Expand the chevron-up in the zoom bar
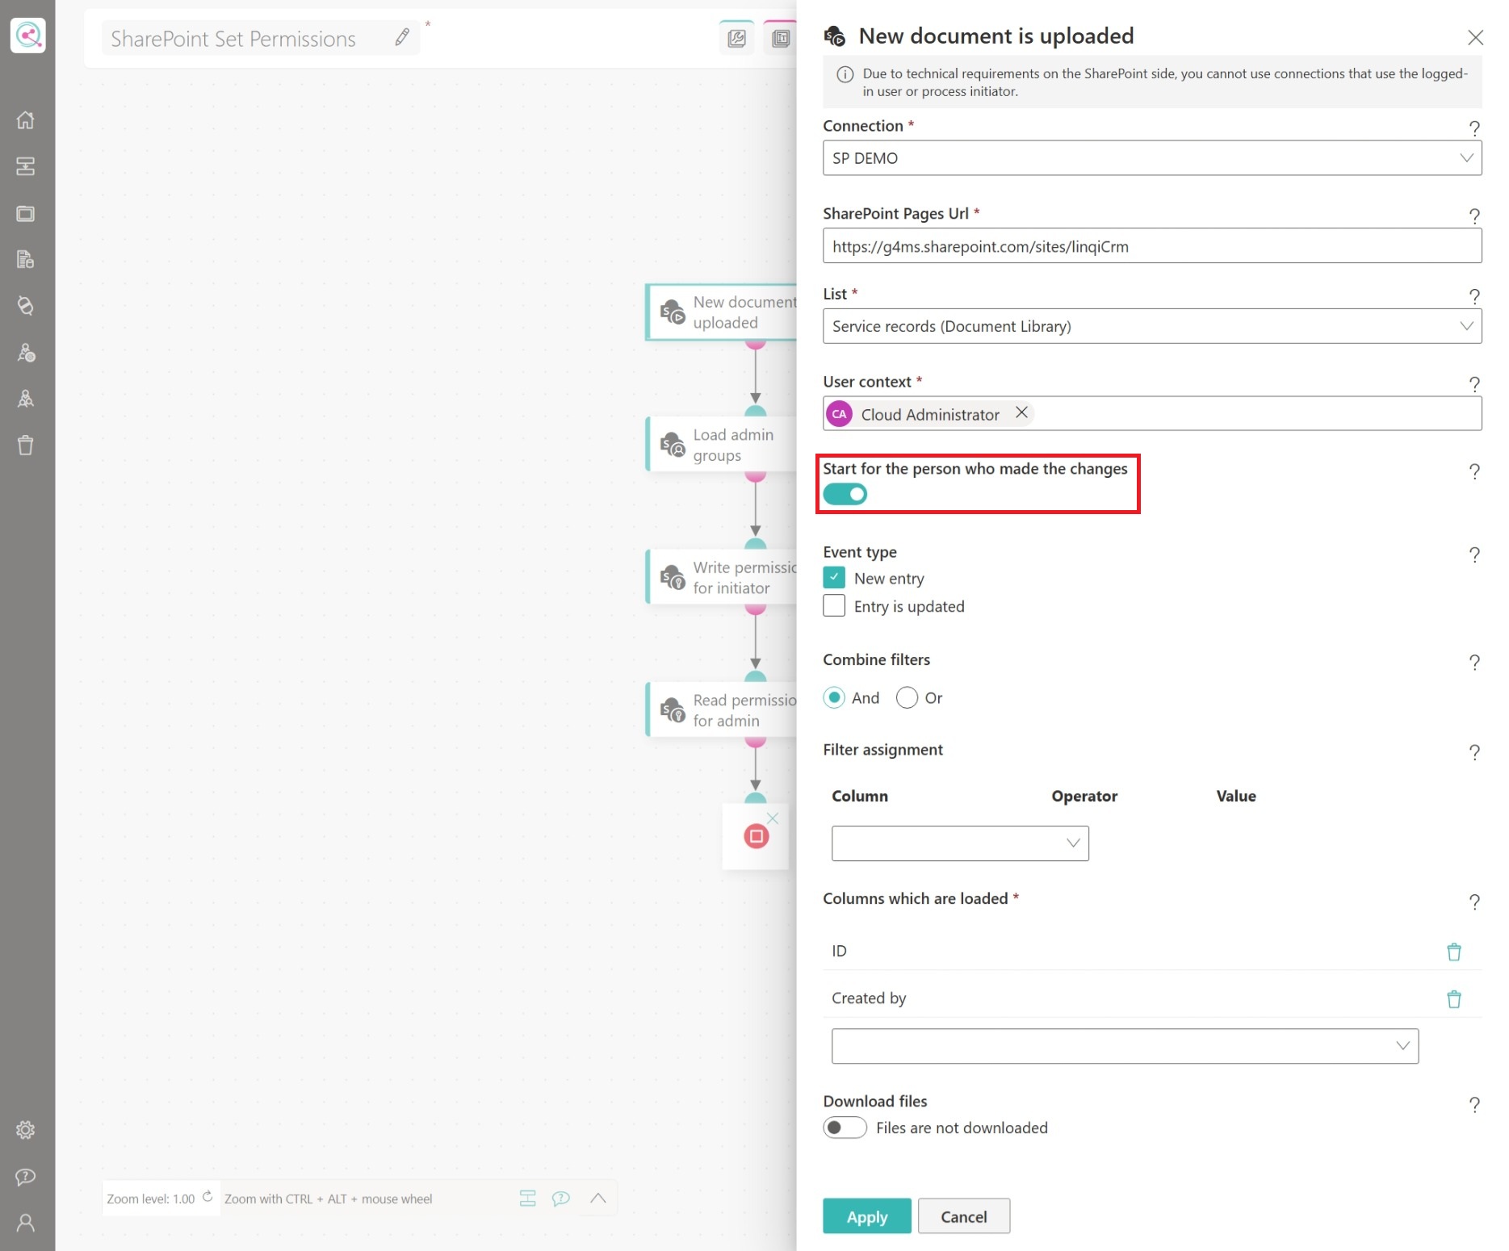The image size is (1509, 1251). coord(598,1199)
